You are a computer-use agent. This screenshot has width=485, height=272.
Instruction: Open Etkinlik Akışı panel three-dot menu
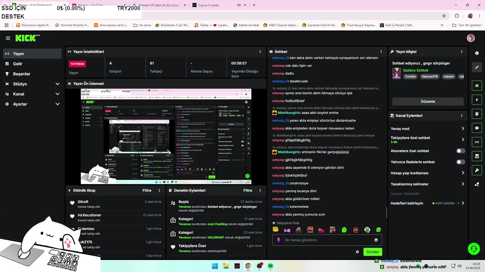click(159, 191)
